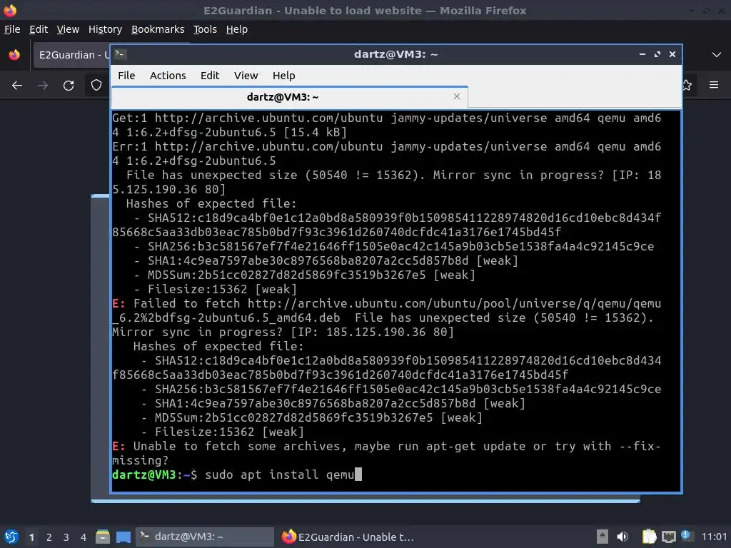
Task: Click the 'sudo apt install qemu' command line
Action: point(280,475)
